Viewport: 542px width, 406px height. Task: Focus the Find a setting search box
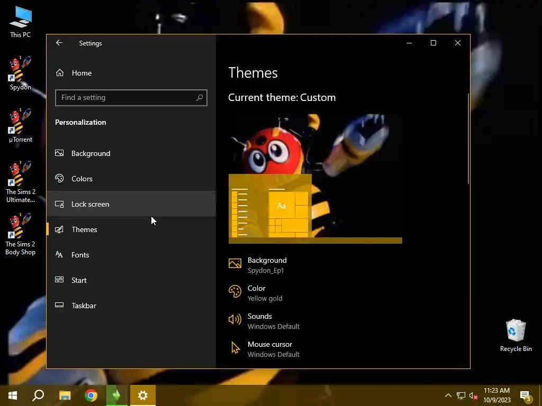(131, 98)
